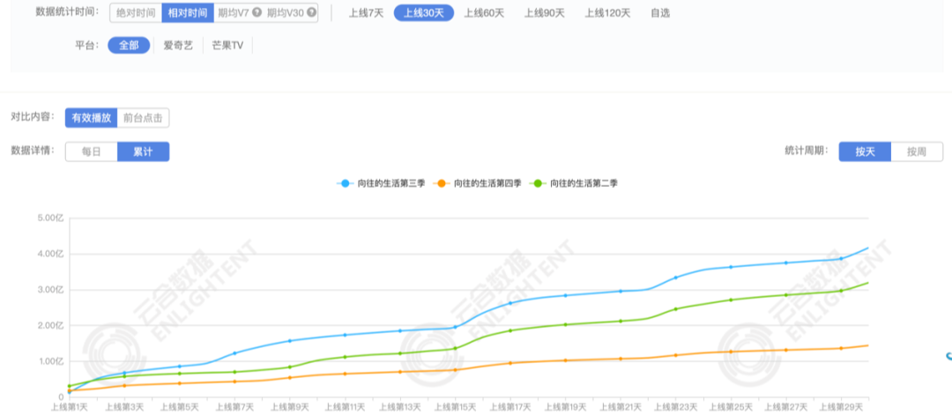The image size is (952, 415).
Task: Filter platform by 爱奇艺
Action: [x=178, y=46]
